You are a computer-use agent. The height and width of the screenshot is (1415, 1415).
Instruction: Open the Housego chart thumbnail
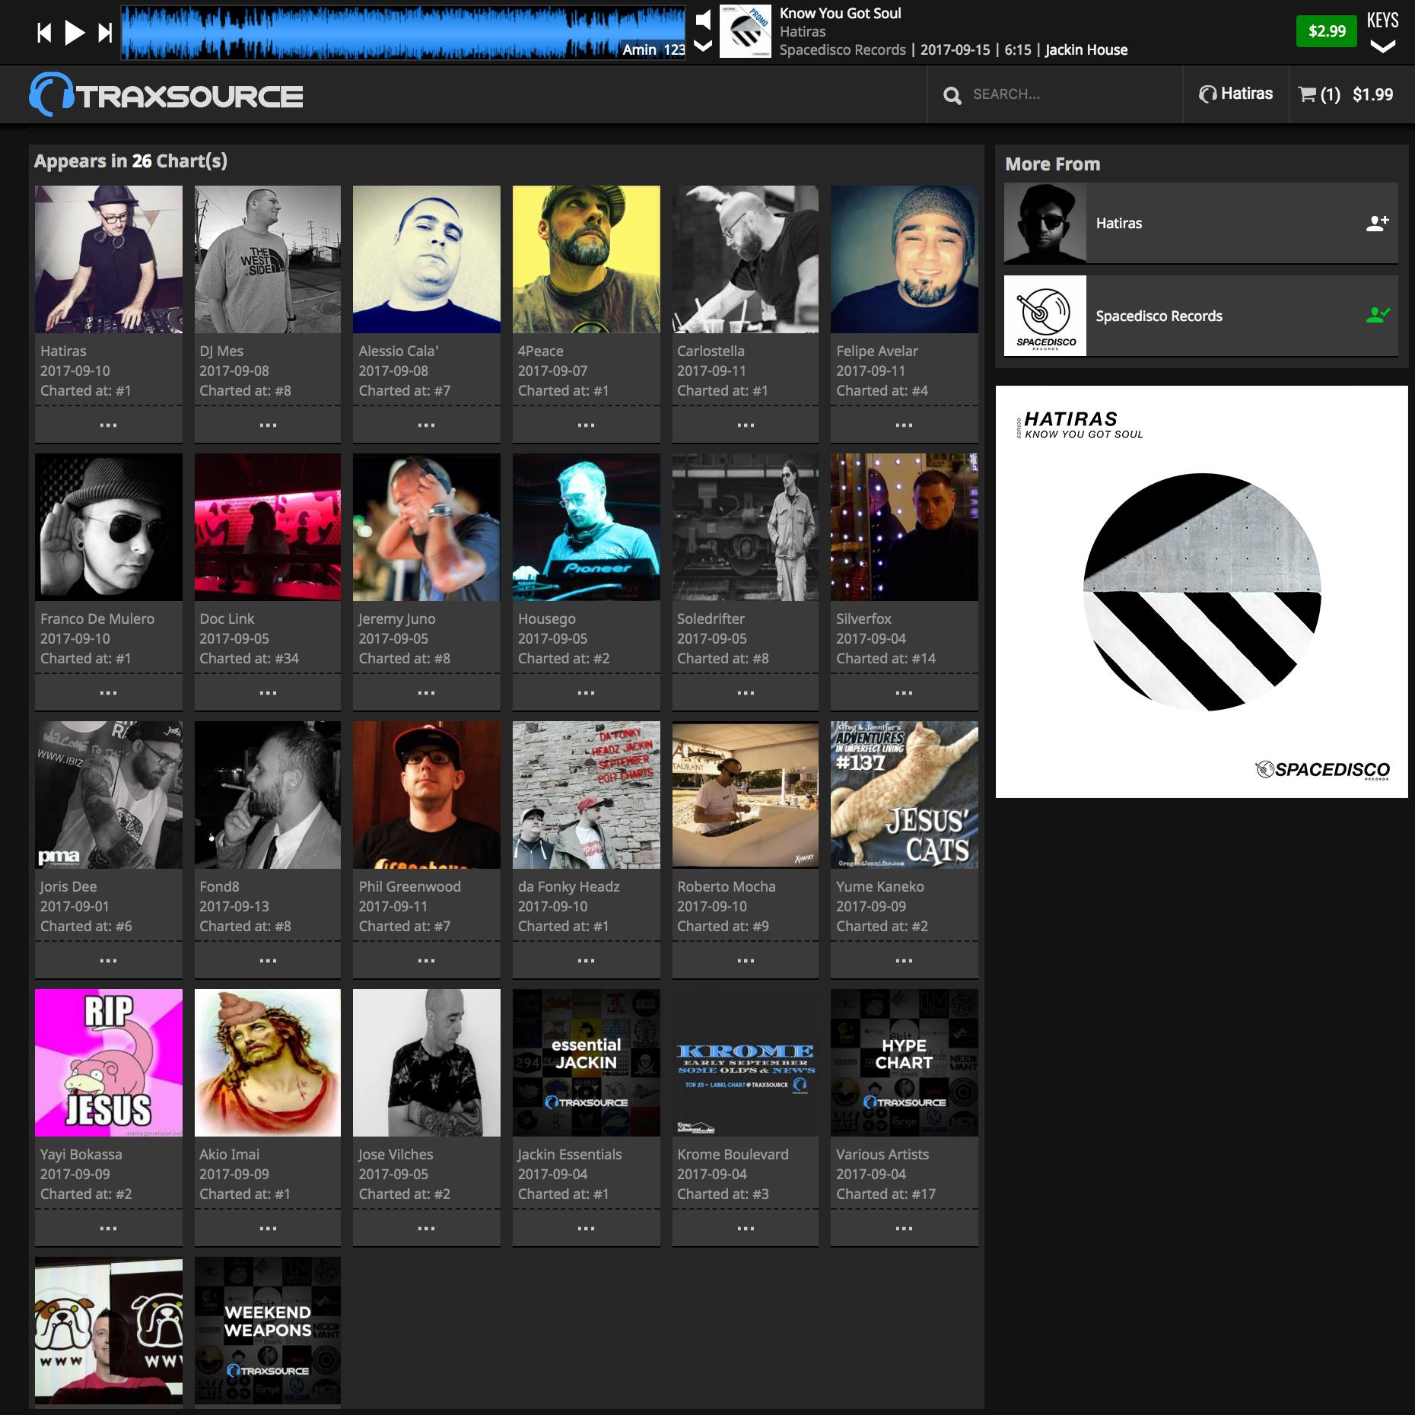(587, 527)
